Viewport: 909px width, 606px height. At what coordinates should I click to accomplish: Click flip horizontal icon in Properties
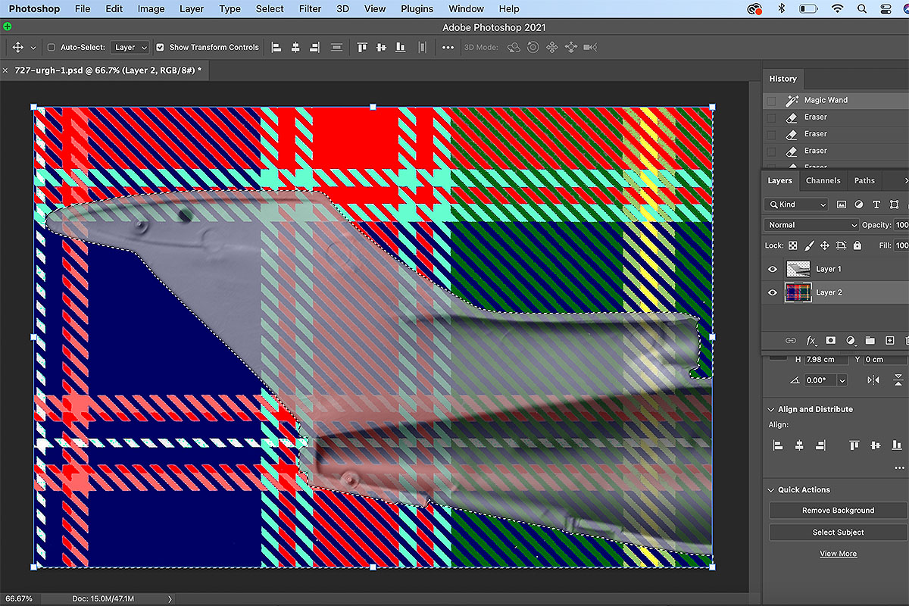click(873, 380)
